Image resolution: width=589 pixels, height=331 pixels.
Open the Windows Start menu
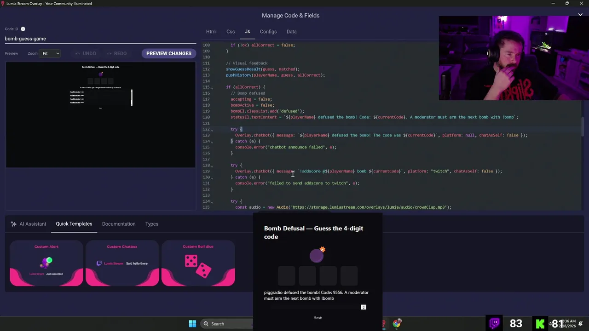coord(192,324)
